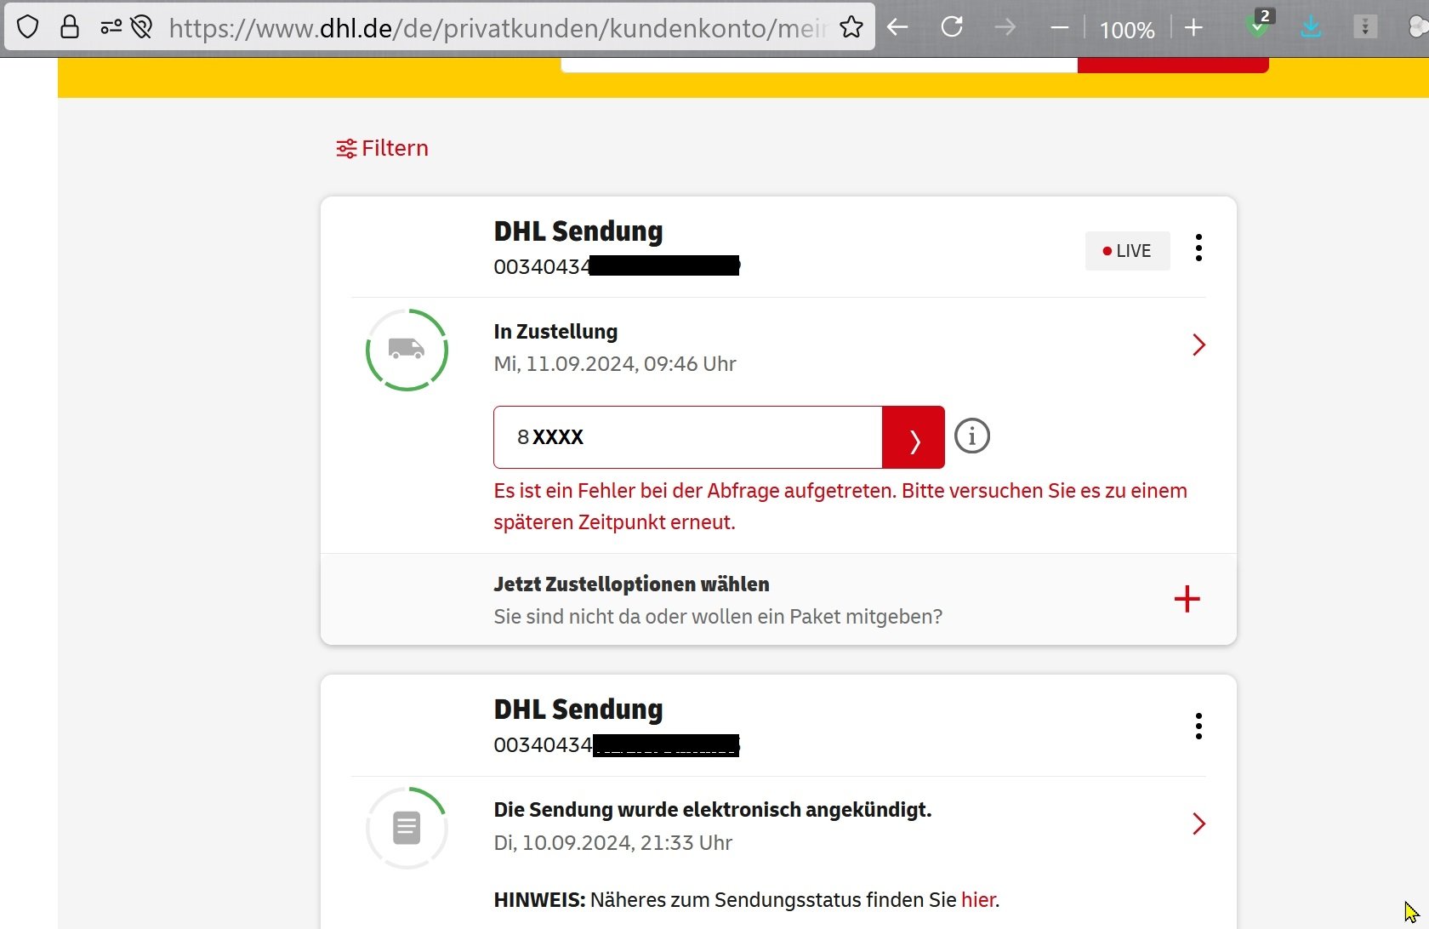Open three-dot menu of second DHL Sendung

(x=1198, y=726)
